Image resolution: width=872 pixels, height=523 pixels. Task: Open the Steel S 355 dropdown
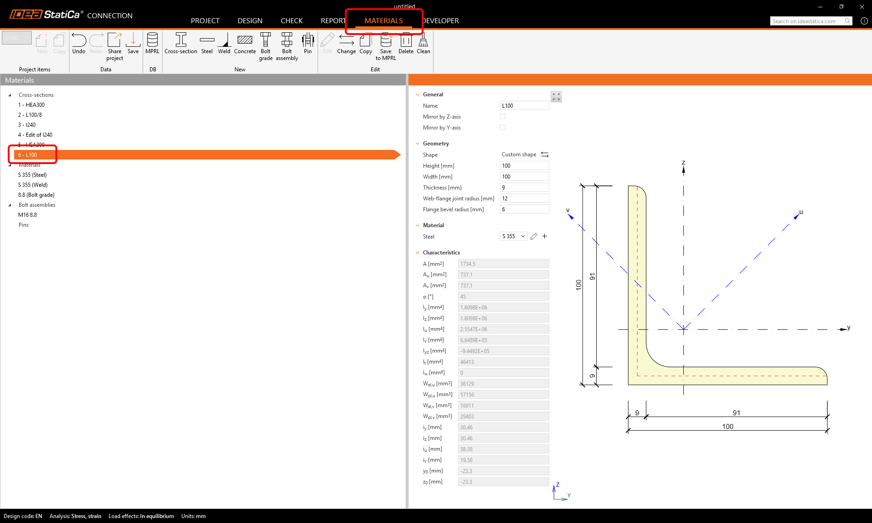[513, 236]
